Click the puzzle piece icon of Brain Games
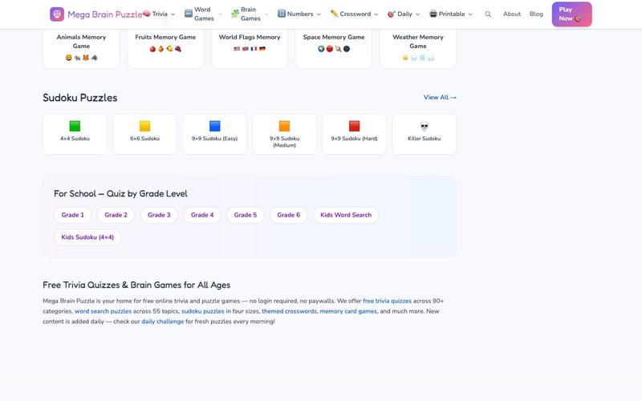 point(235,14)
